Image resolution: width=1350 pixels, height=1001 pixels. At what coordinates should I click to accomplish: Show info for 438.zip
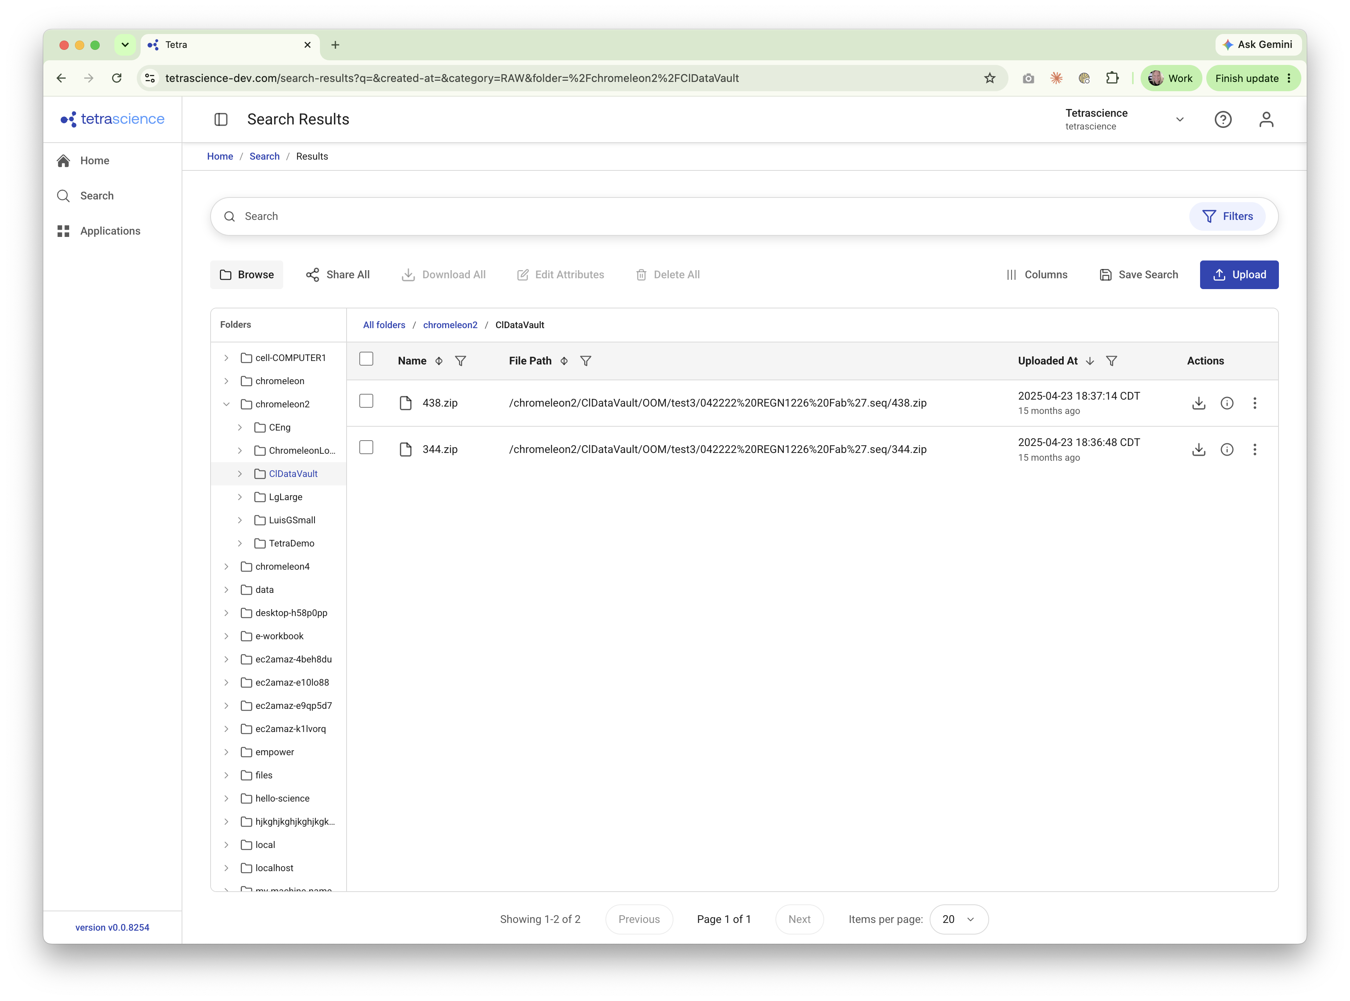tap(1226, 403)
